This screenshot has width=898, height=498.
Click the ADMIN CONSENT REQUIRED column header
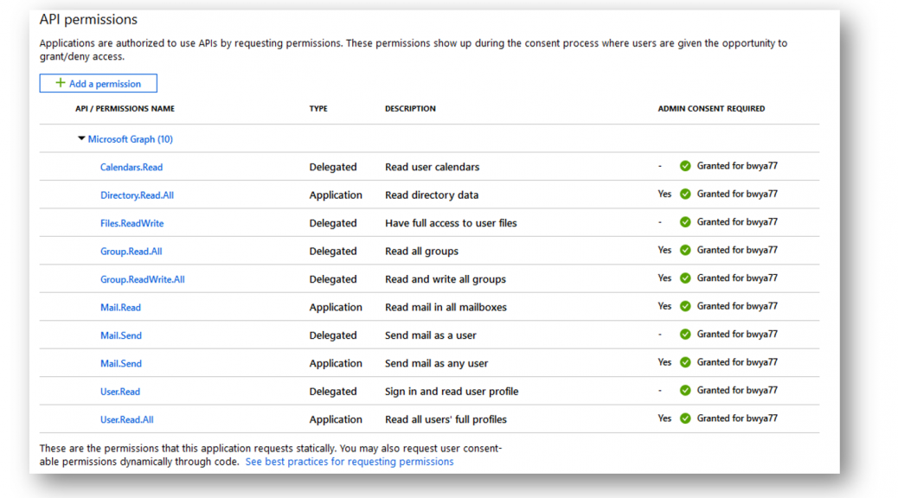coord(711,108)
